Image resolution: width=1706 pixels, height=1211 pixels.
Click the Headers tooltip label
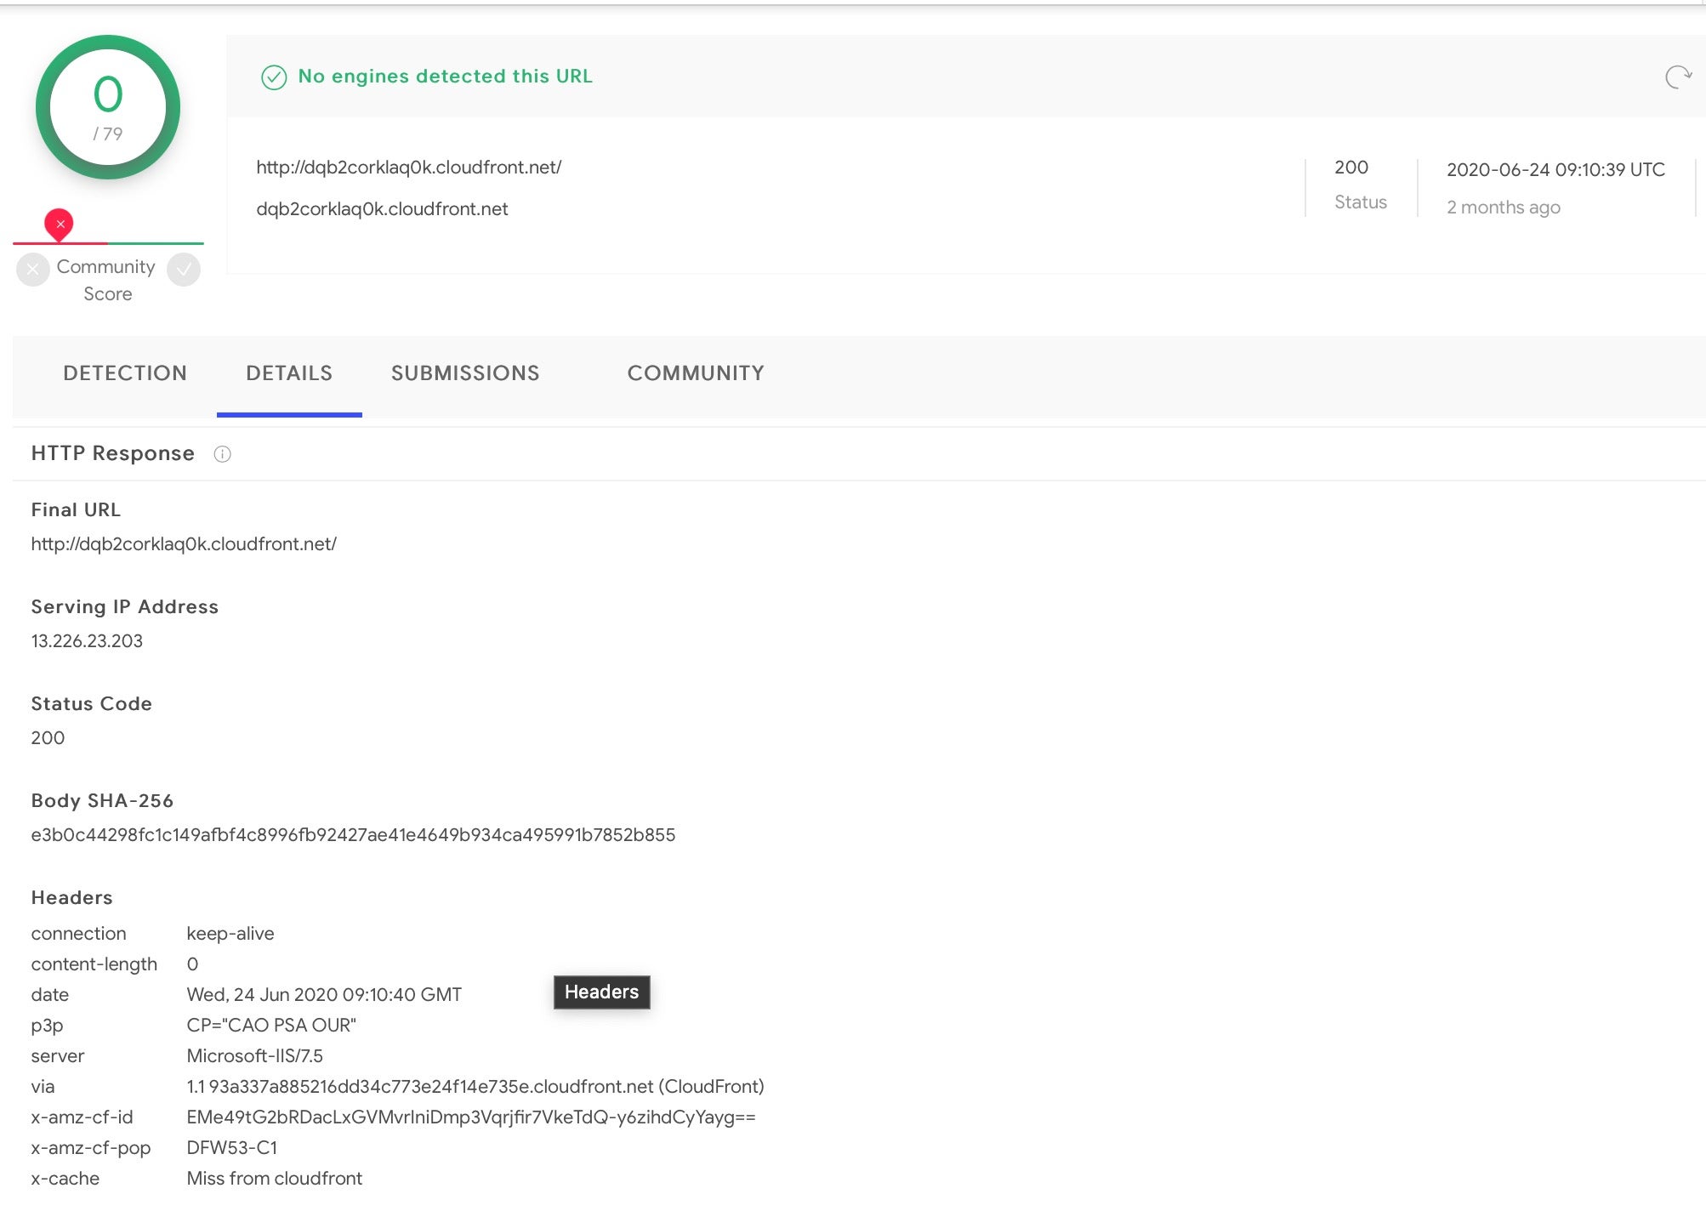(x=601, y=992)
